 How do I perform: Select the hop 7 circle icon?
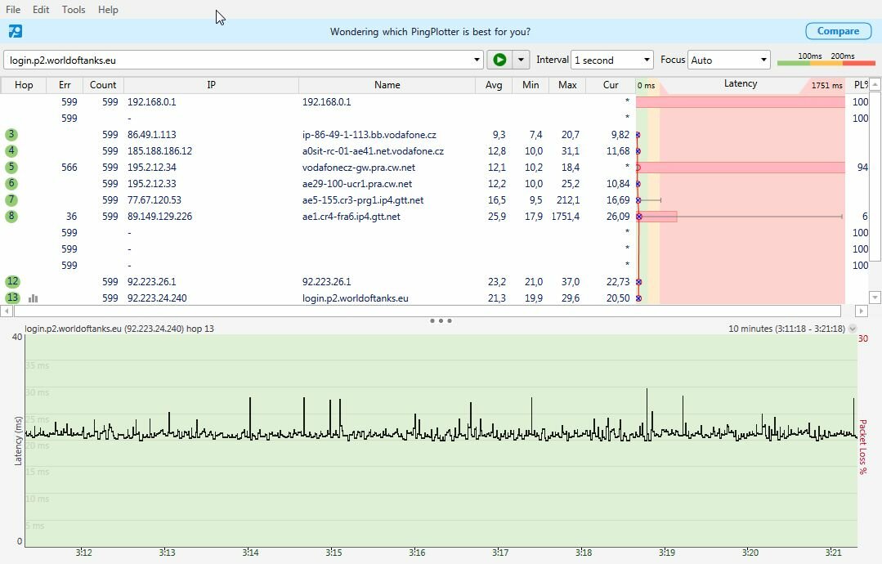(11, 199)
